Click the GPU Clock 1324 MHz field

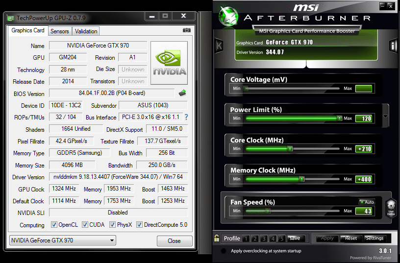pyautogui.click(x=64, y=189)
